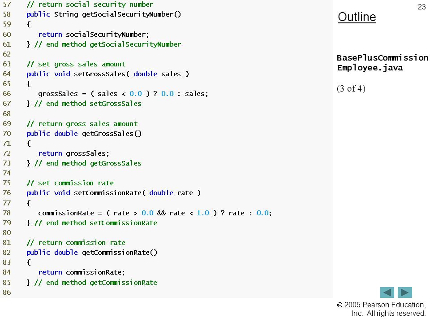This screenshot has height=323, width=430.
Task: Click comment 'end method getCommissionRate'
Action: [x=96, y=282]
